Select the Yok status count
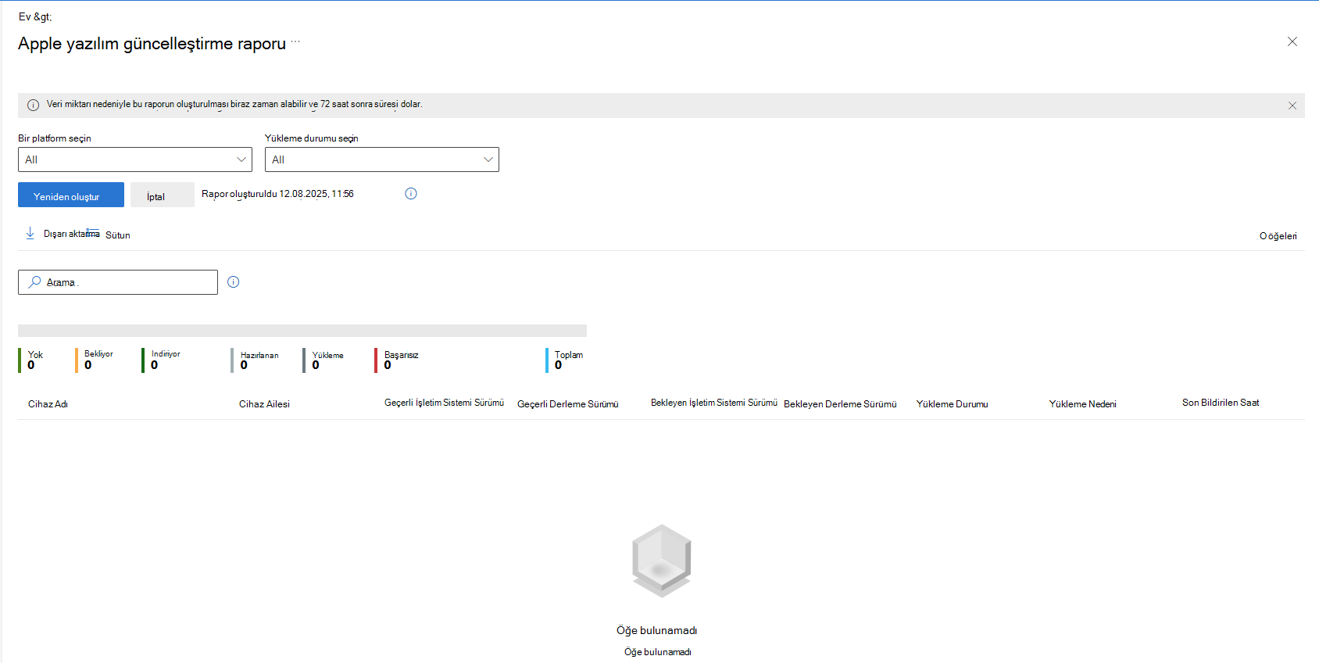This screenshot has height=663, width=1319. (x=32, y=360)
